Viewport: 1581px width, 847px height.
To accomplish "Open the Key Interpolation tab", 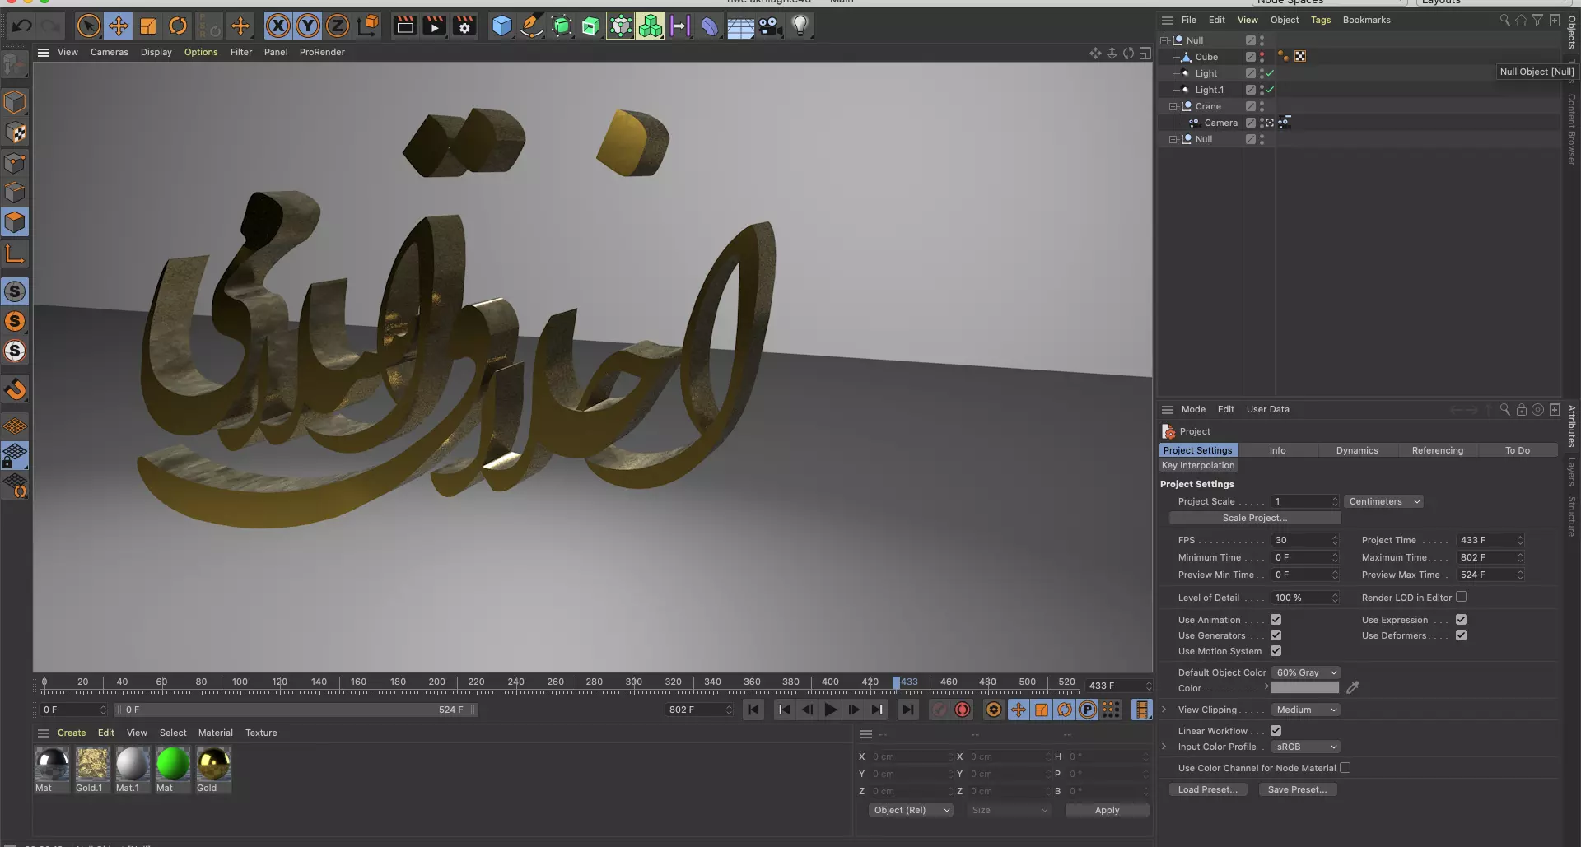I will (x=1198, y=465).
